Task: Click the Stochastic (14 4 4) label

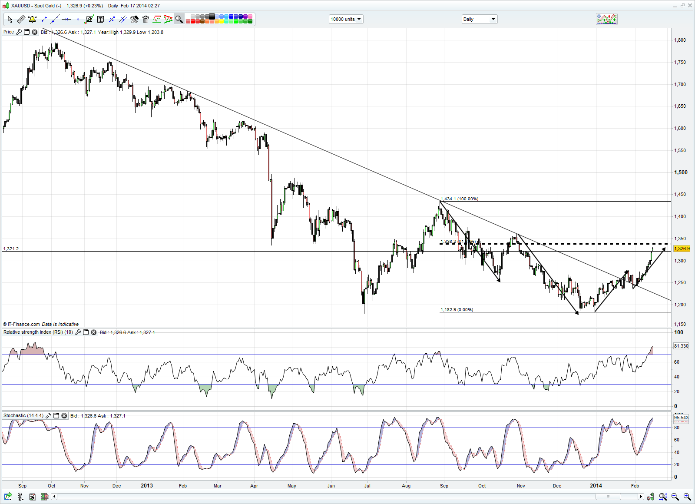Action: [x=23, y=416]
